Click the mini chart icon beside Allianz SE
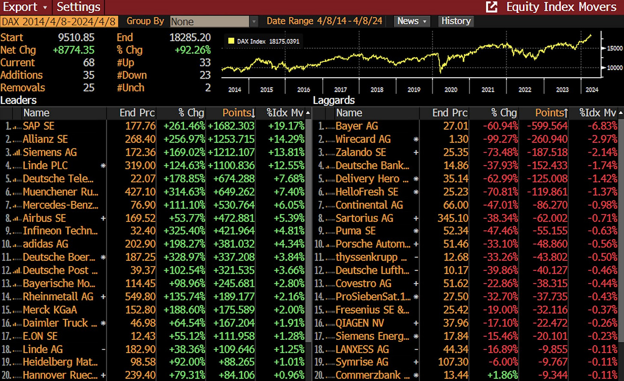 17,140
